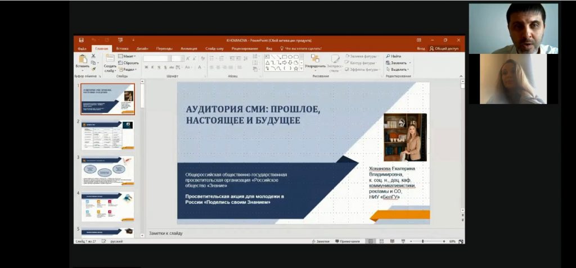The width and height of the screenshot is (576, 268).
Task: Select the star shape in shapes gallery
Action: [296, 69]
